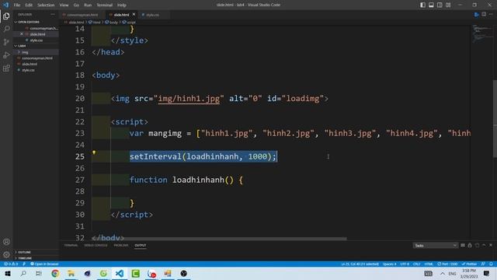Switch to the Debug Console panel tab

[96, 246]
